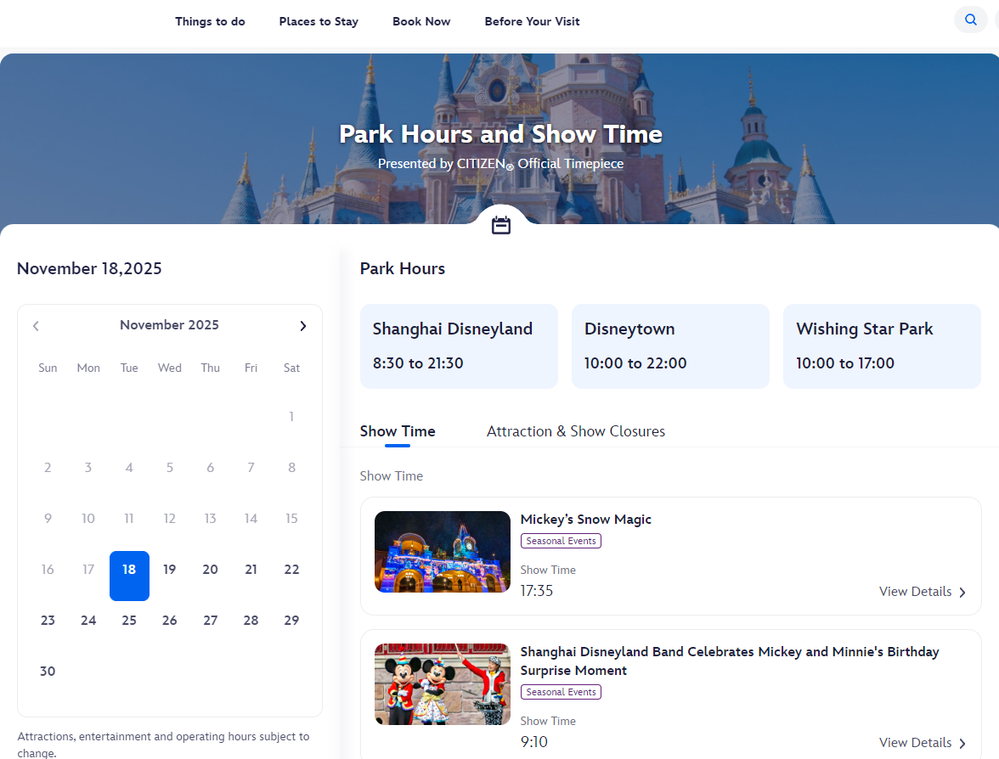
Task: Open the Things to do menu
Action: click(x=210, y=21)
